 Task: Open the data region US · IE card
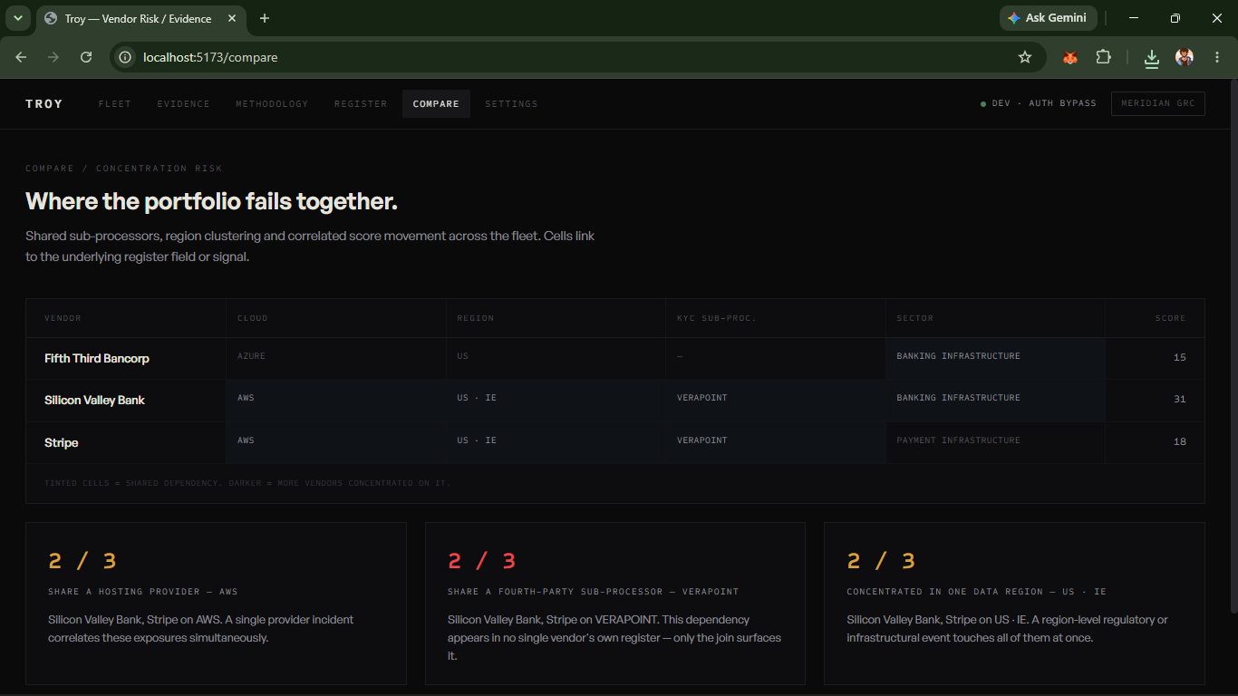1014,603
